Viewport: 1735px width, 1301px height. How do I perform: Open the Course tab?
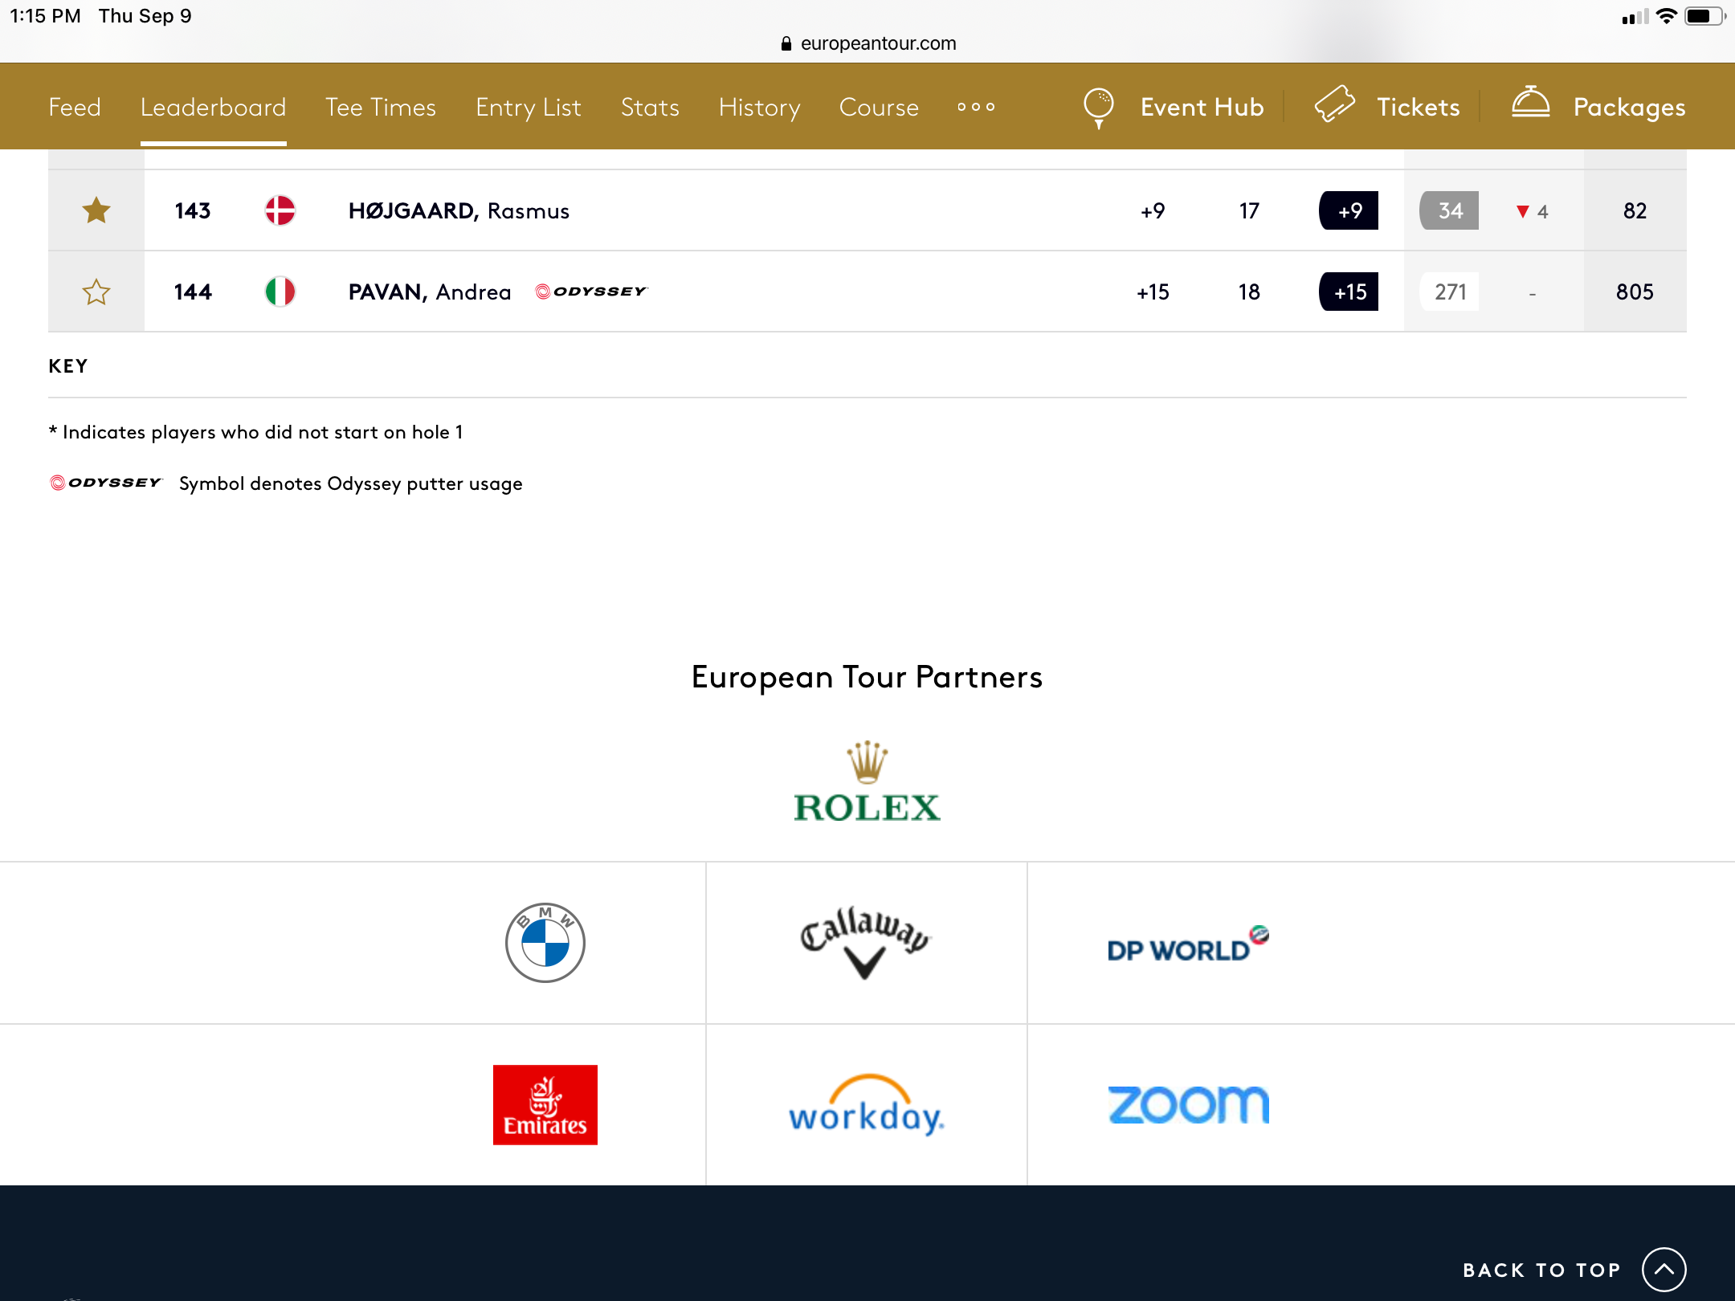point(879,107)
